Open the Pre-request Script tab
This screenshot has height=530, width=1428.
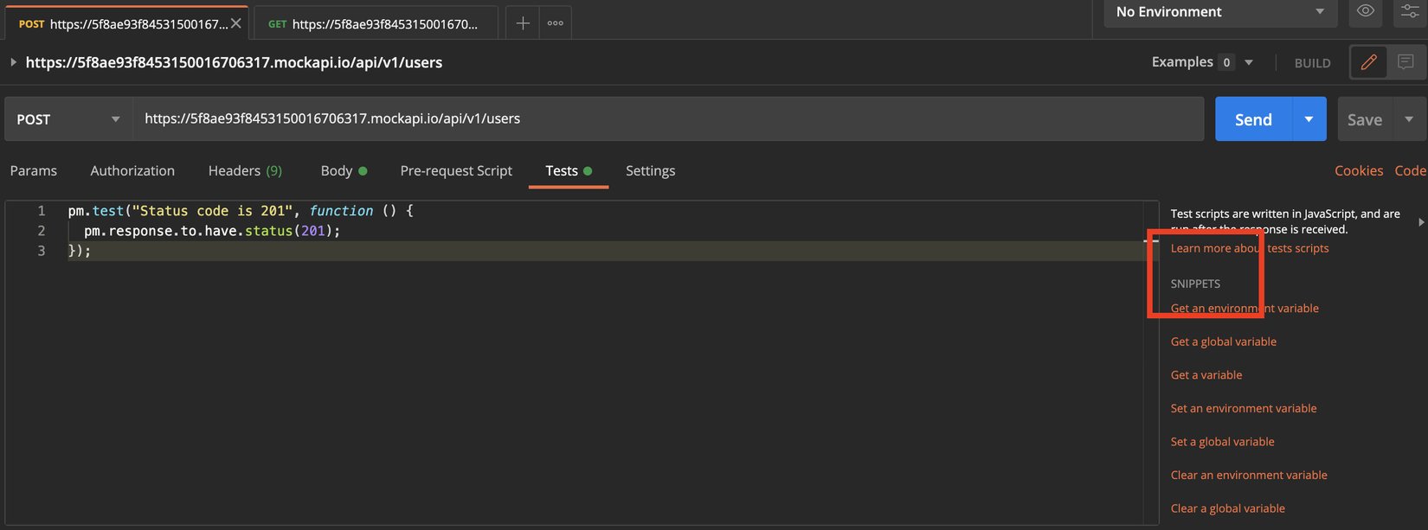456,170
